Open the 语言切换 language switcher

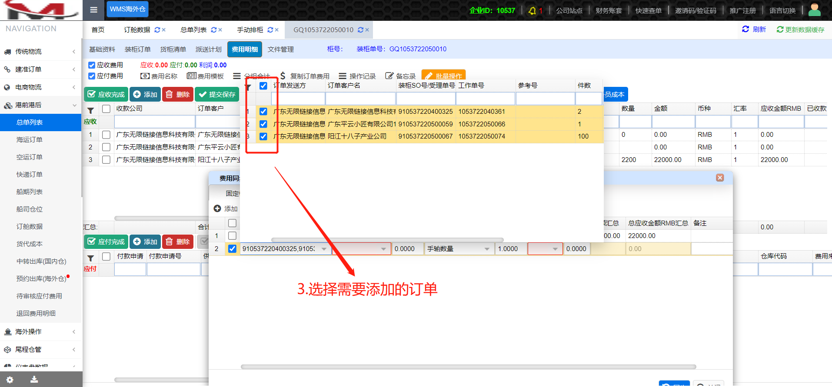point(782,10)
